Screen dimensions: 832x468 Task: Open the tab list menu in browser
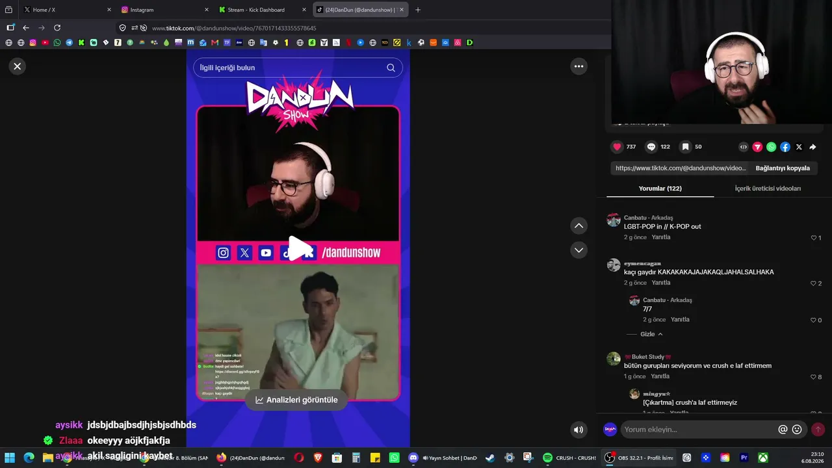tap(8, 10)
